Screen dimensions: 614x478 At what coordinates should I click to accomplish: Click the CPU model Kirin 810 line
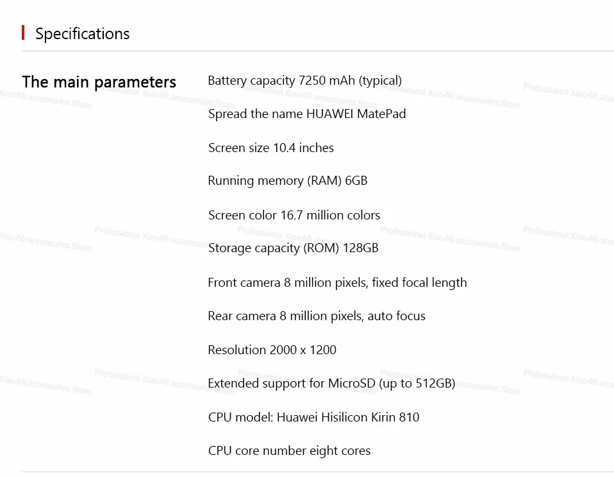313,418
